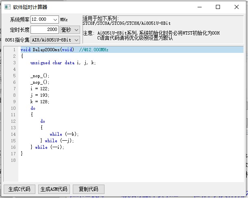
Task: Click the line 'while (--k);'
Action: [x=64, y=134]
